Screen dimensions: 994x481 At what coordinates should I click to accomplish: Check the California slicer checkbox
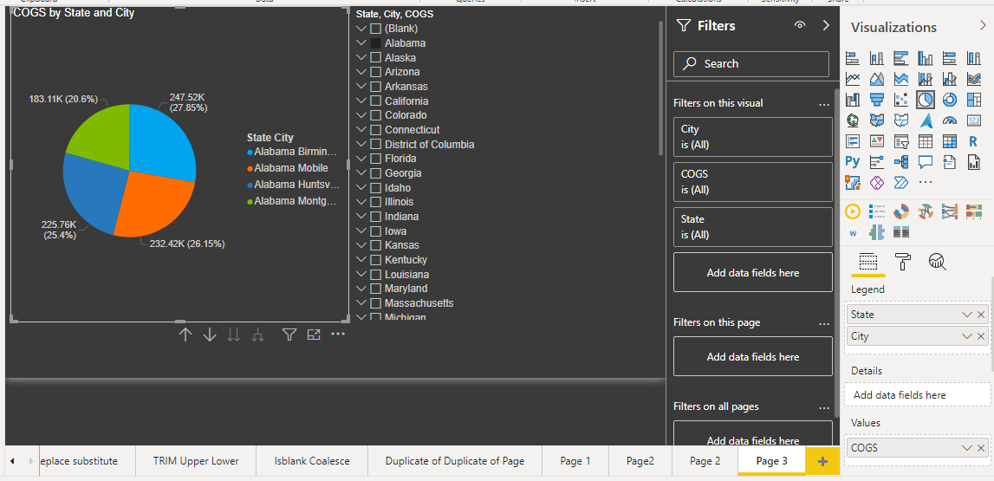(x=375, y=101)
